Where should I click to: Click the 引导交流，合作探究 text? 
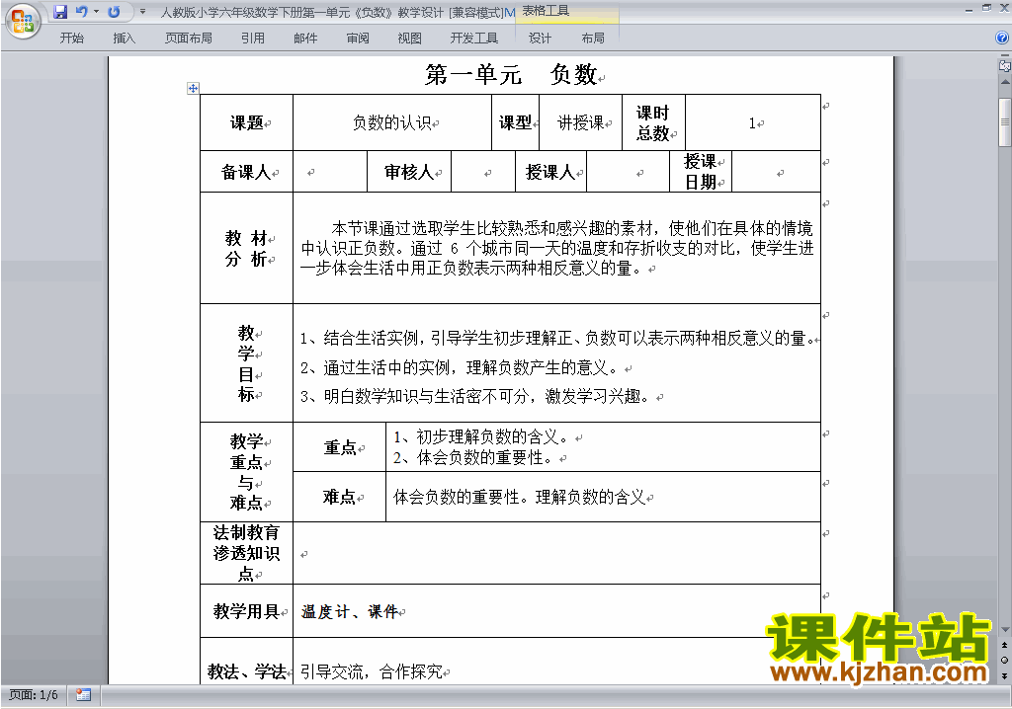tap(372, 671)
